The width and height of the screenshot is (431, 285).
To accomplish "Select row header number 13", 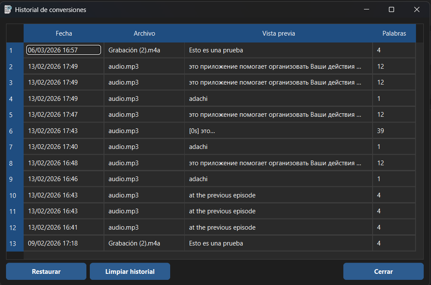I will [13, 243].
